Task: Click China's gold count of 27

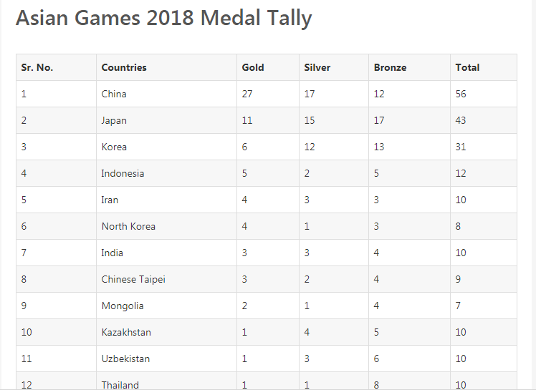Action: pyautogui.click(x=247, y=94)
